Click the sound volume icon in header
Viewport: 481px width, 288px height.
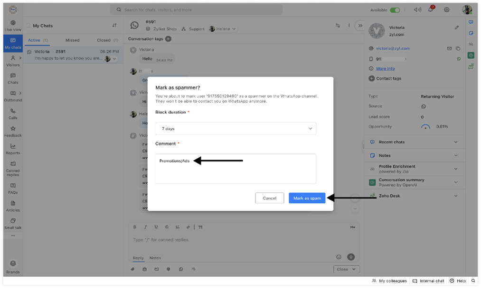417,9
